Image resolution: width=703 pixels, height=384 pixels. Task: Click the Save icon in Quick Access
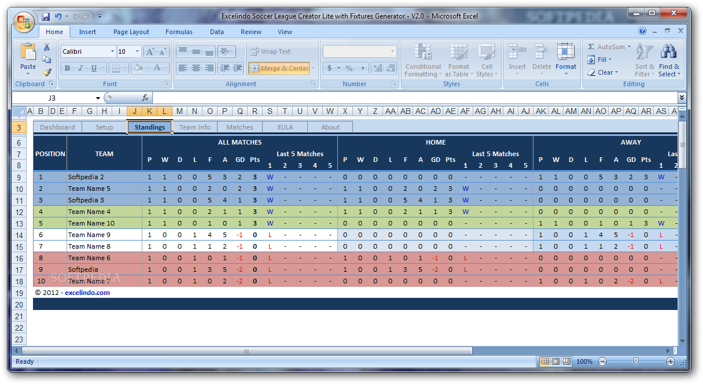(x=45, y=16)
